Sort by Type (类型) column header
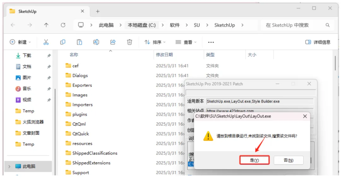Image resolution: width=341 pixels, height=180 pixels. 210,55
